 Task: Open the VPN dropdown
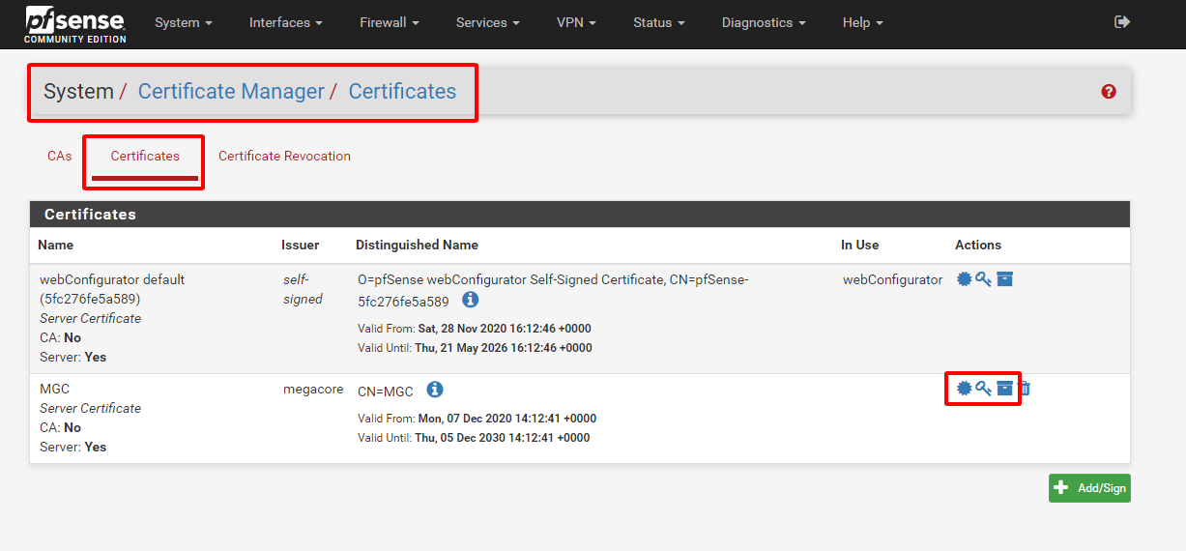point(576,22)
